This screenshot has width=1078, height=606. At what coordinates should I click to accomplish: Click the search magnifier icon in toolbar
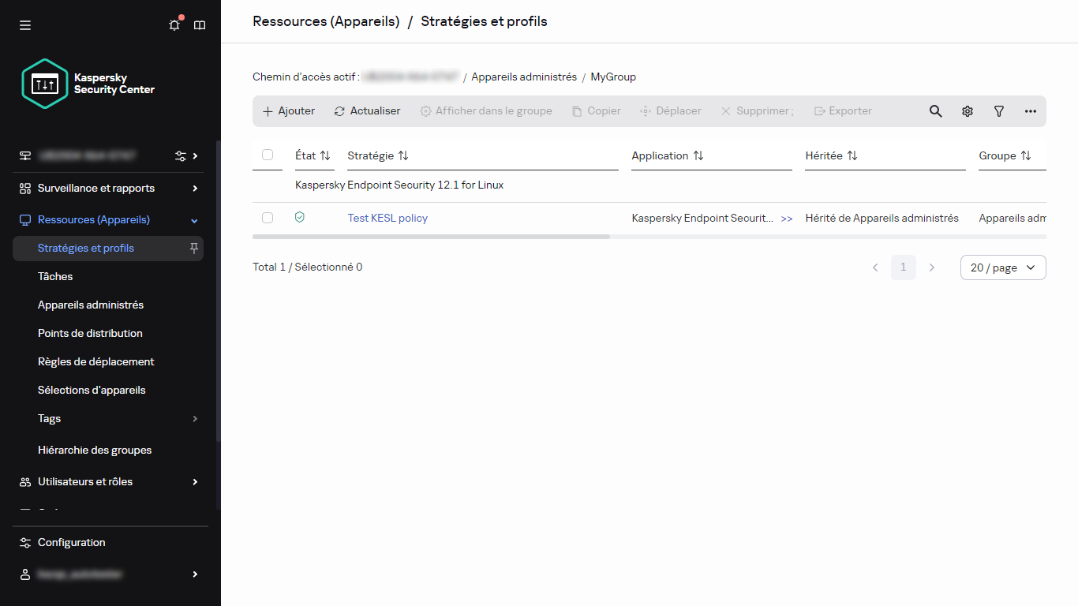(x=935, y=111)
